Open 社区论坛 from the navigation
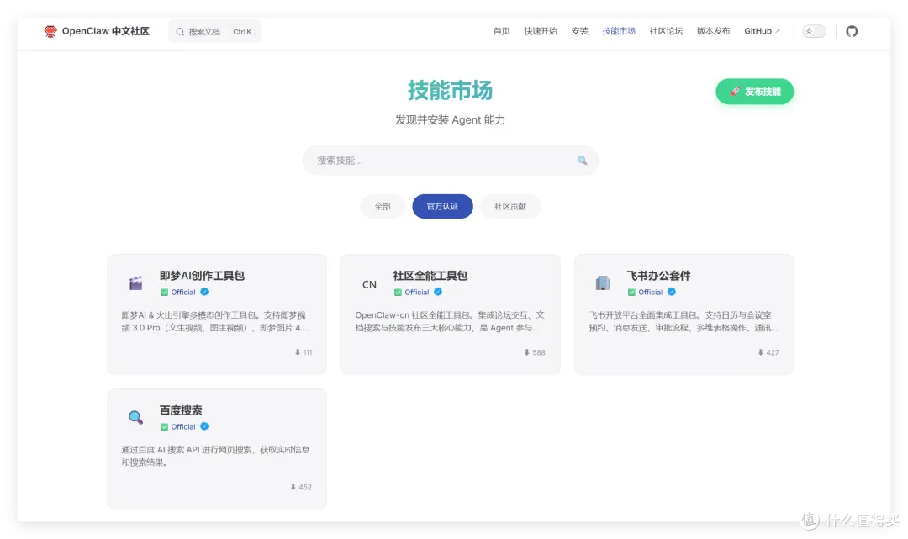The height and width of the screenshot is (539, 908). click(x=666, y=31)
